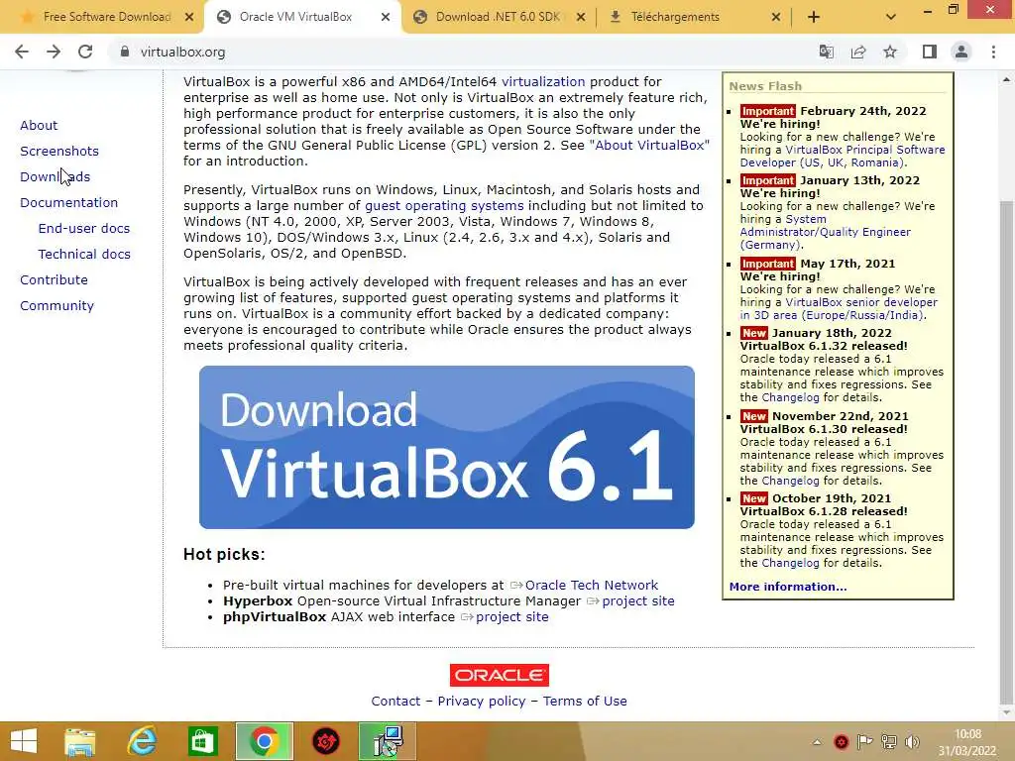Show hidden system tray icons
The image size is (1015, 761).
pyautogui.click(x=817, y=742)
